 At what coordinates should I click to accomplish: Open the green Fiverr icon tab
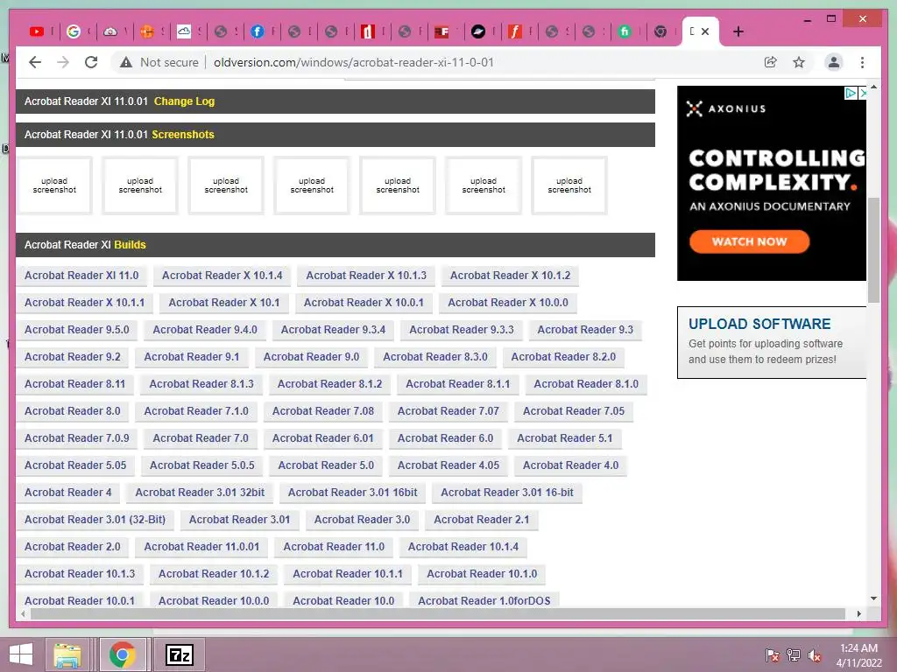tap(625, 32)
